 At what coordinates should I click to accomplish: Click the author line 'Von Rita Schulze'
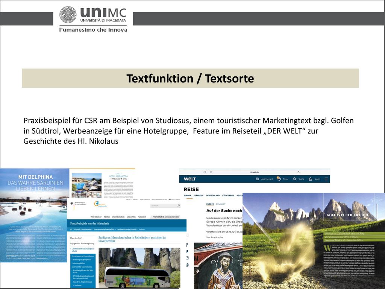coord(215,237)
